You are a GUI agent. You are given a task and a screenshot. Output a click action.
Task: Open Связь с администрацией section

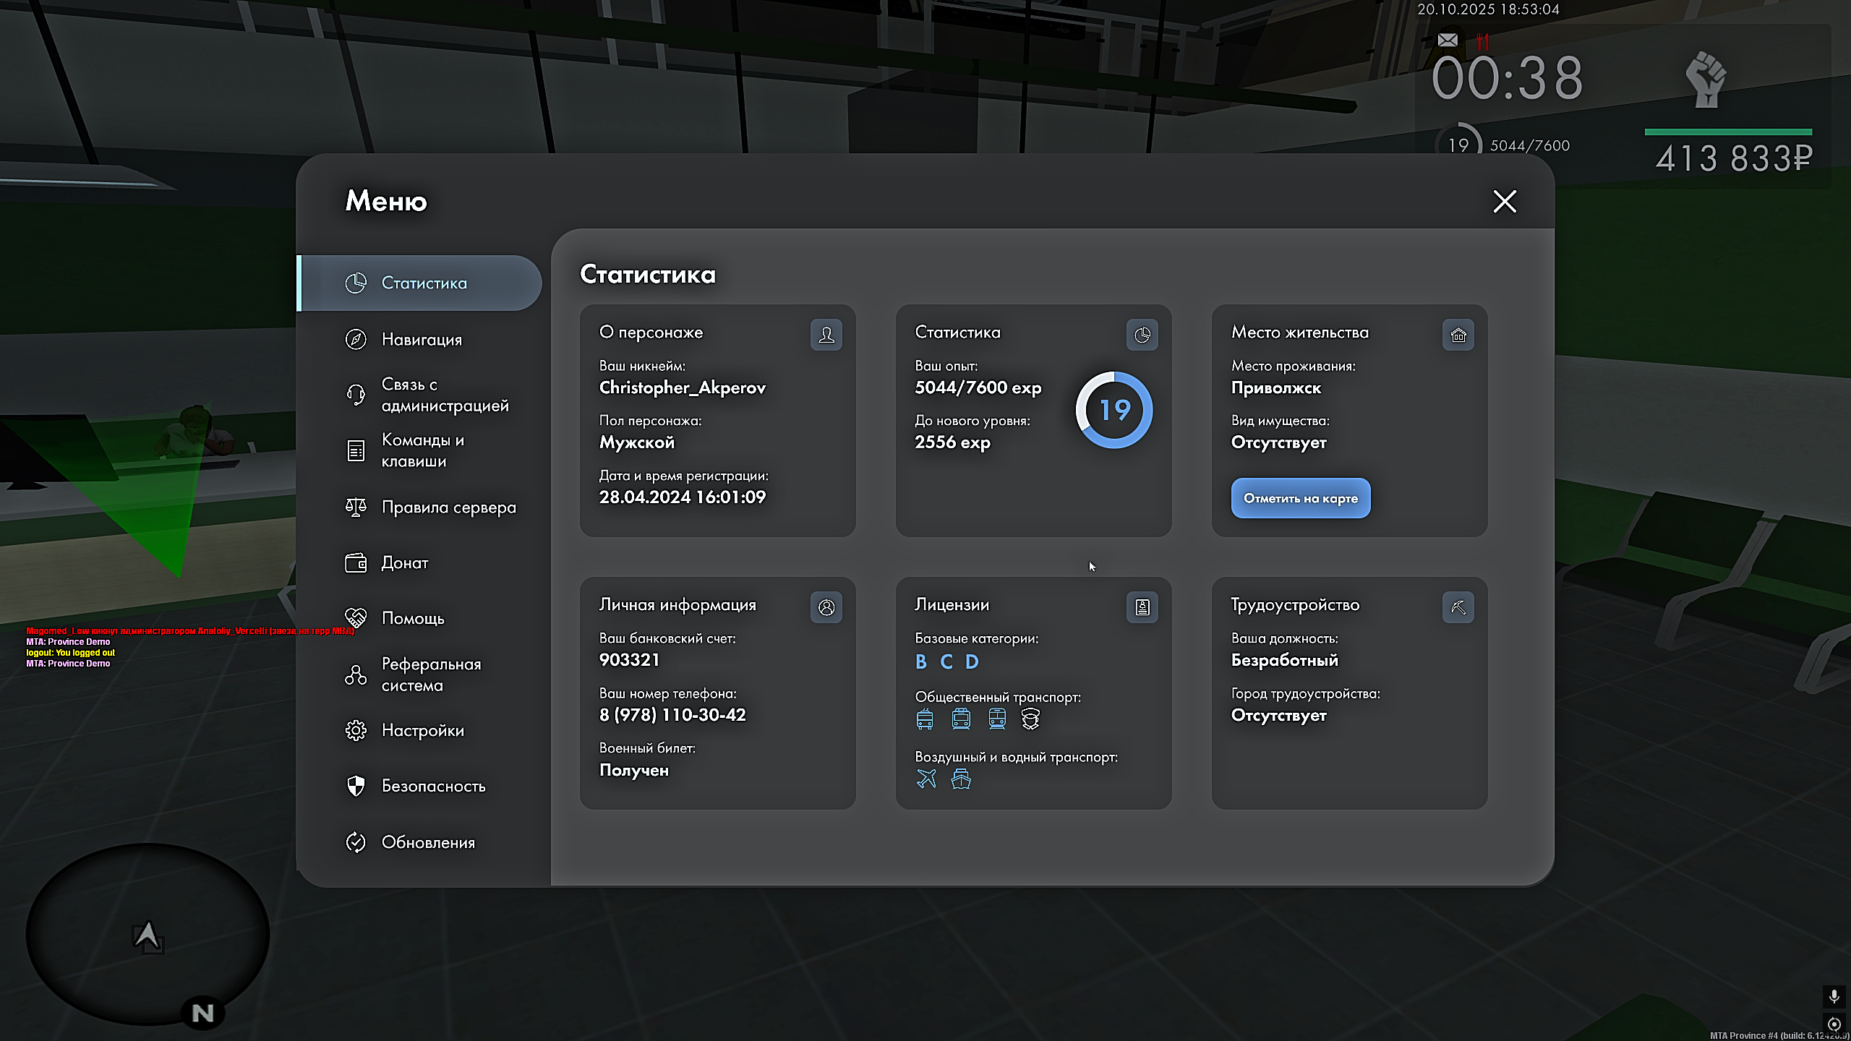pyautogui.click(x=444, y=395)
